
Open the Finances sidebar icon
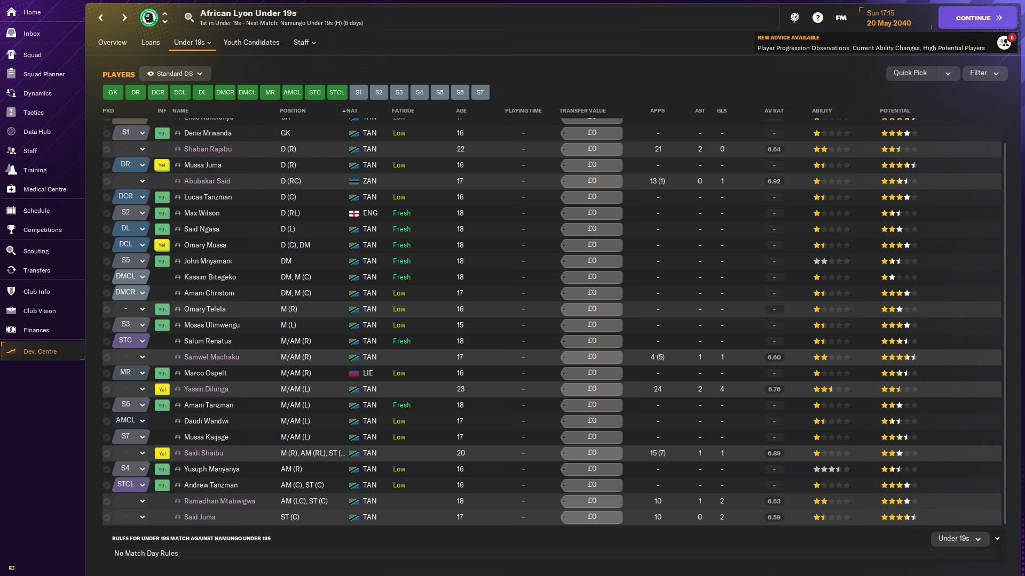point(11,330)
